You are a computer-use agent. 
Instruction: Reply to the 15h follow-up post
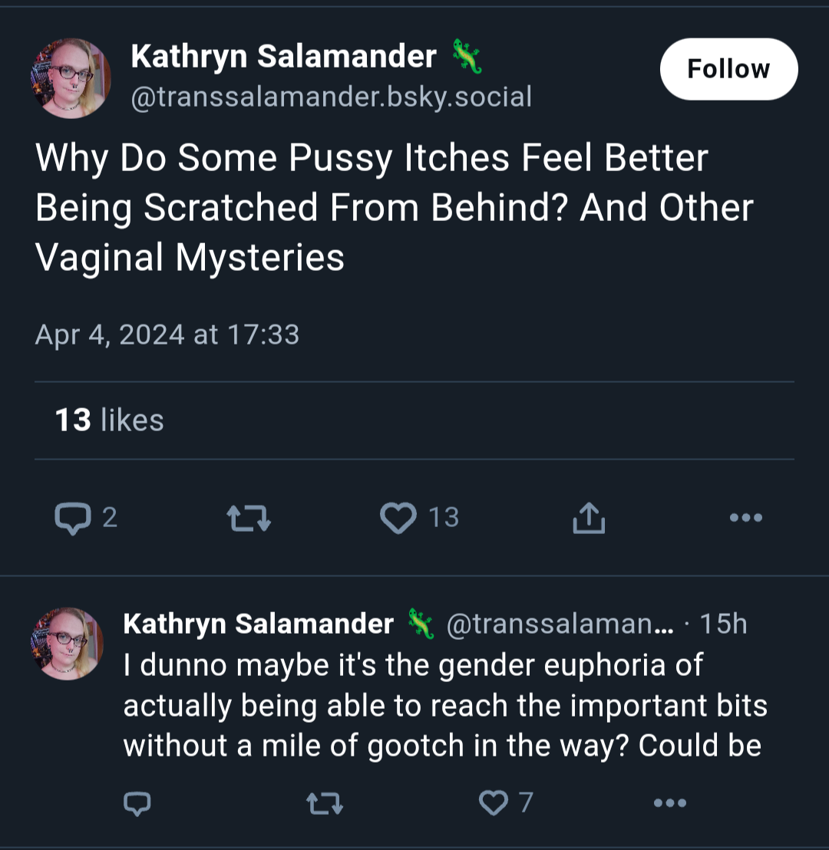tap(137, 803)
